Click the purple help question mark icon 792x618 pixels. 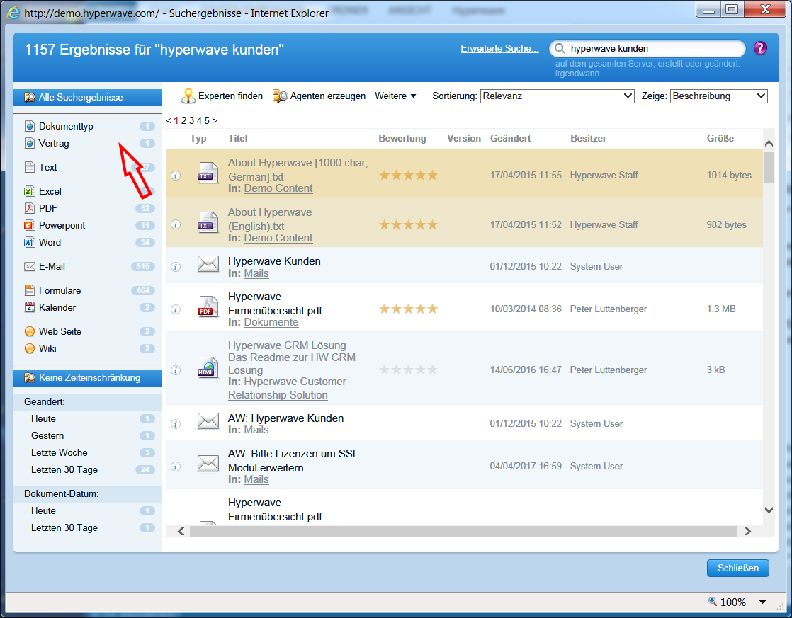pyautogui.click(x=760, y=48)
